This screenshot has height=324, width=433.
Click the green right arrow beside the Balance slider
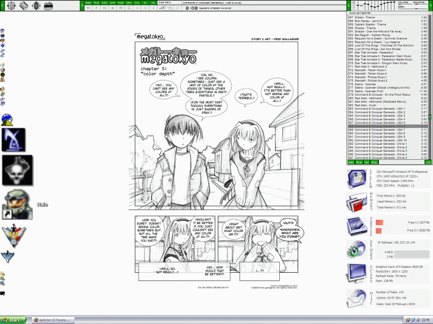coord(431,5)
